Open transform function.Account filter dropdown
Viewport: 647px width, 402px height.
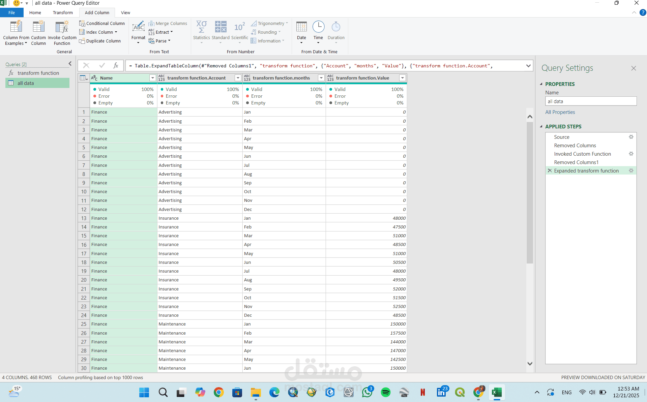238,78
